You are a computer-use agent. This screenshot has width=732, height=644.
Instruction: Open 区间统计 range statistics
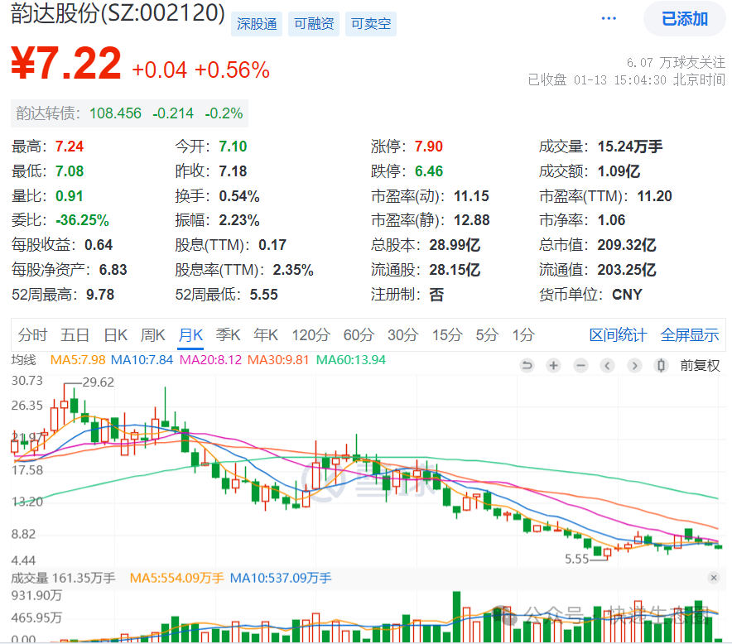coord(618,334)
